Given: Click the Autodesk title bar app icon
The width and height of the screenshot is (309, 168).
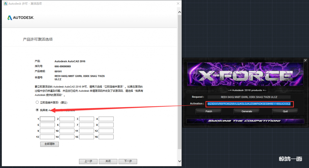Looking at the screenshot, I should pos(5,3).
